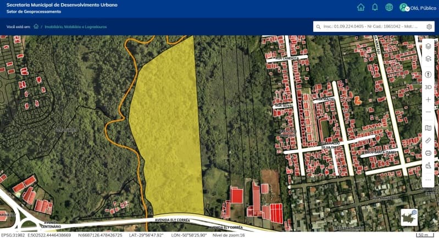Click 'RUA MACIEL' street label

click(325, 99)
